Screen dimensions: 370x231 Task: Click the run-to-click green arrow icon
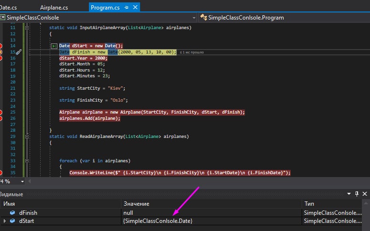[54, 46]
